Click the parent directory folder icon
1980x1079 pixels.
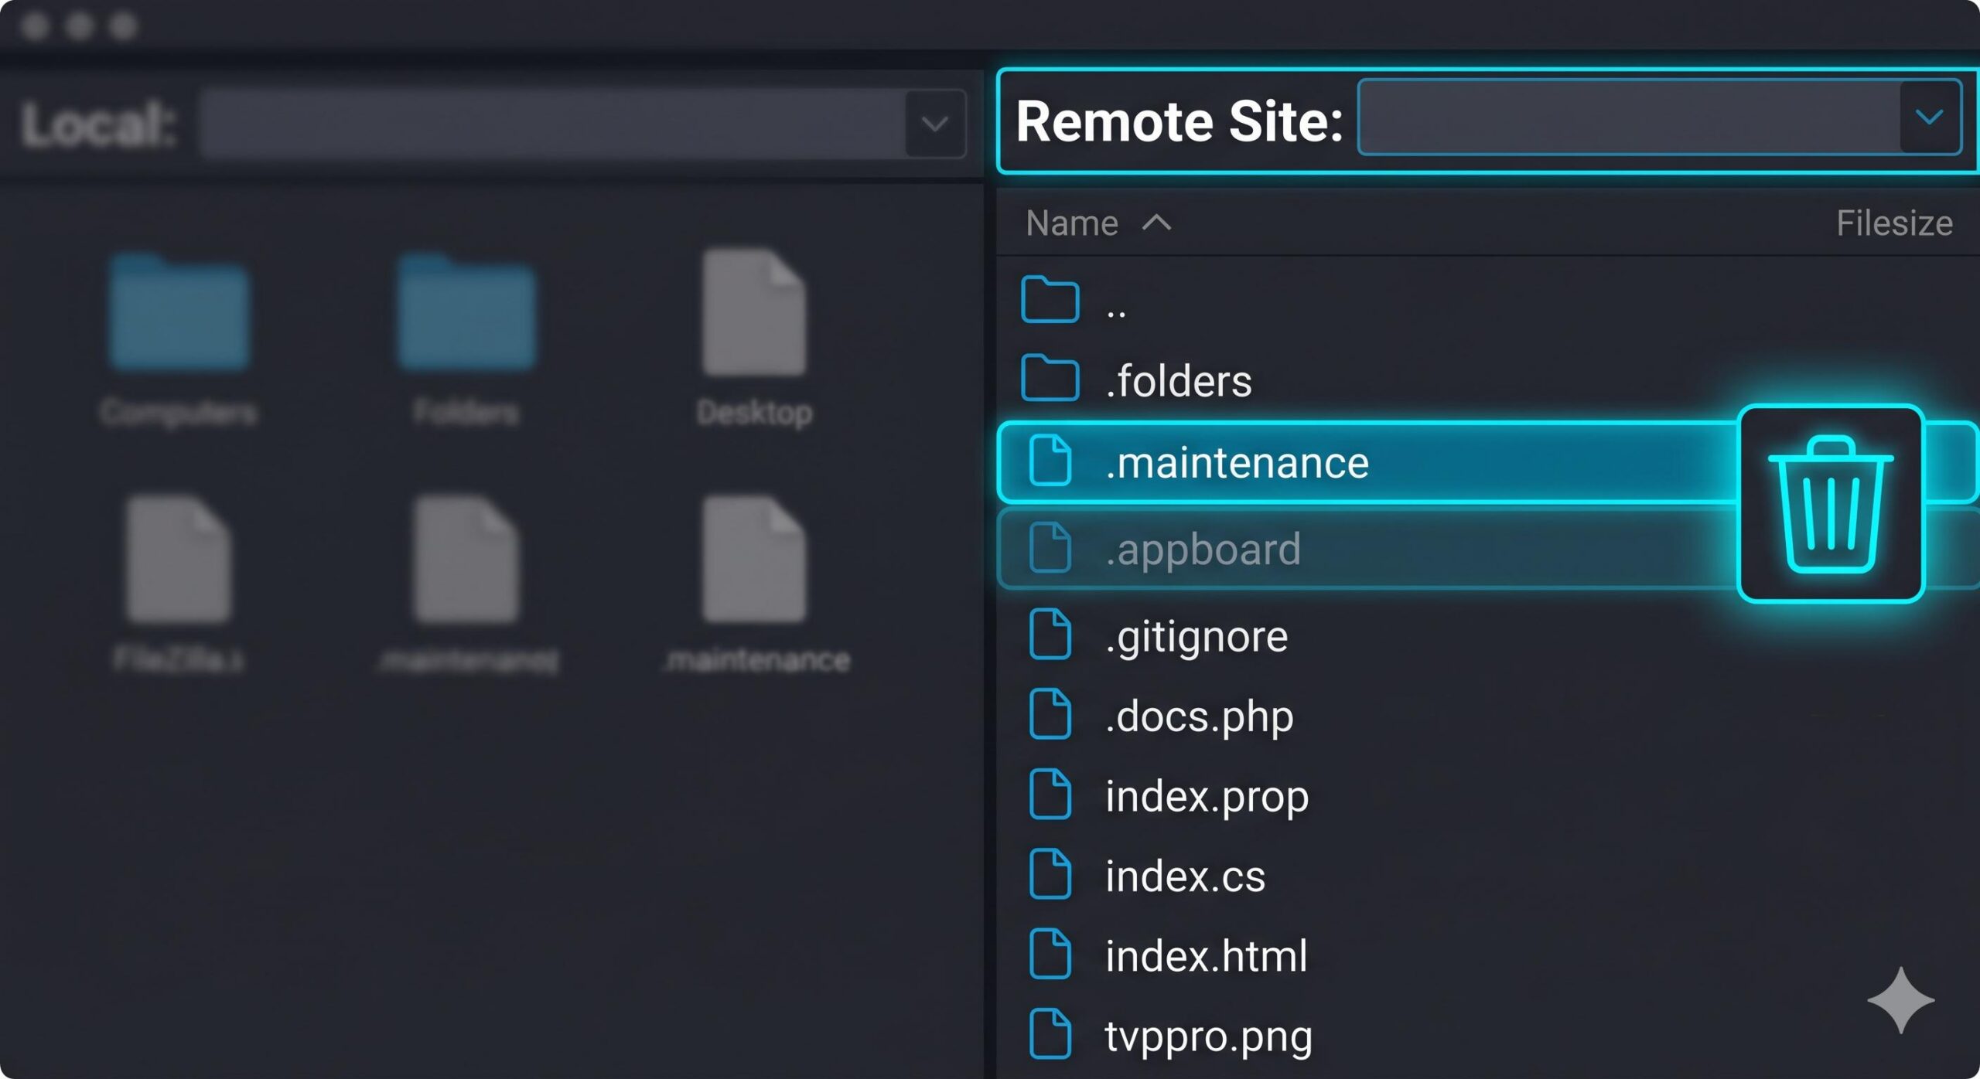coord(1050,300)
